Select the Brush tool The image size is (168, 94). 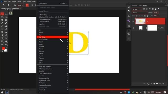(x=2, y=26)
